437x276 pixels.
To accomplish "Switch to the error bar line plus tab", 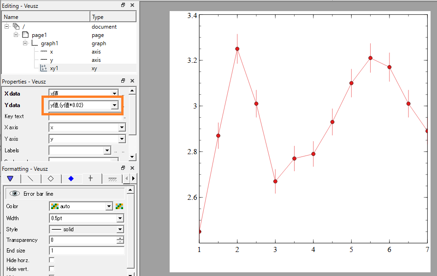I will pos(90,178).
